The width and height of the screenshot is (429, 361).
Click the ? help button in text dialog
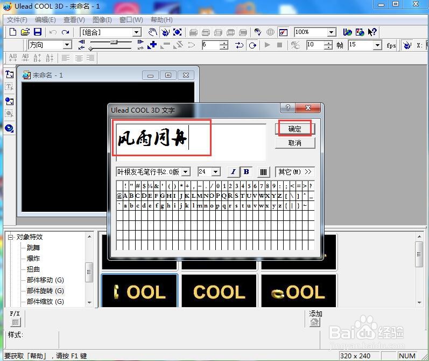(287, 108)
